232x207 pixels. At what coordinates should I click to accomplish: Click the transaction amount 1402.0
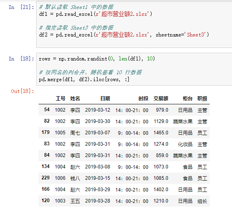161,190
